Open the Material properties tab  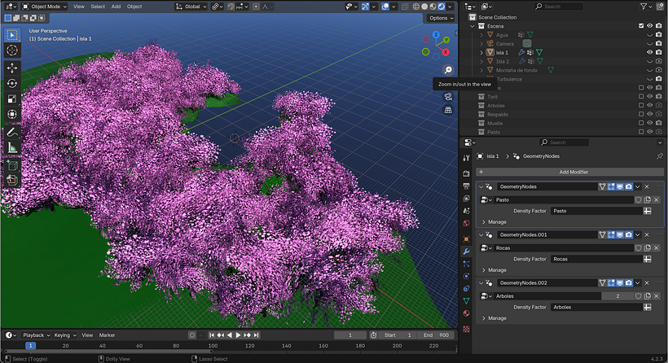[466, 313]
